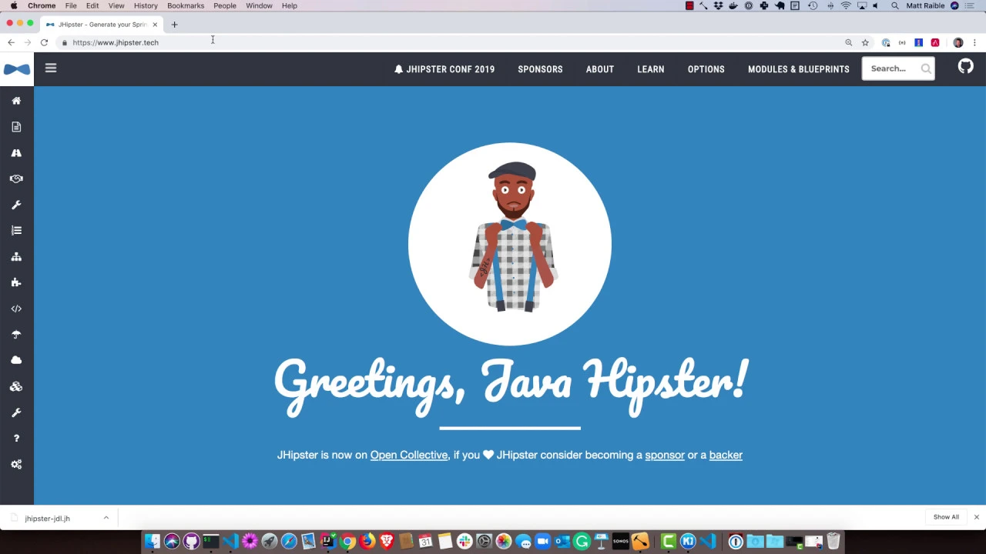
Task: Click the Wi-Fi status icon
Action: click(x=846, y=5)
